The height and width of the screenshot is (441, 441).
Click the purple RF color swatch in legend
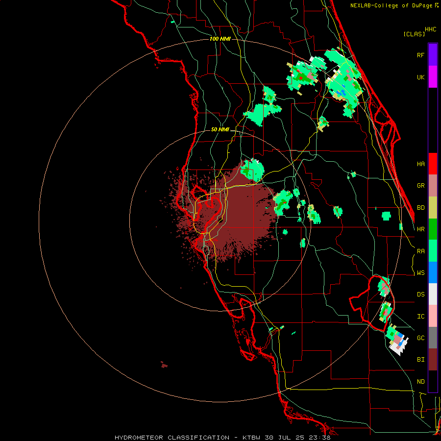tap(433, 55)
